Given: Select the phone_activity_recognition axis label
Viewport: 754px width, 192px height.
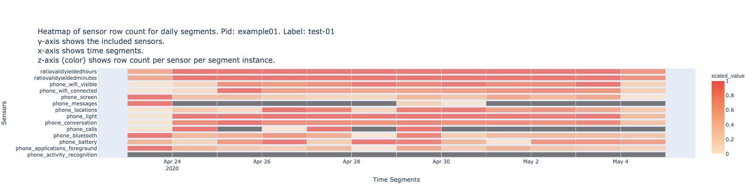Looking at the screenshot, I should pyautogui.click(x=62, y=155).
